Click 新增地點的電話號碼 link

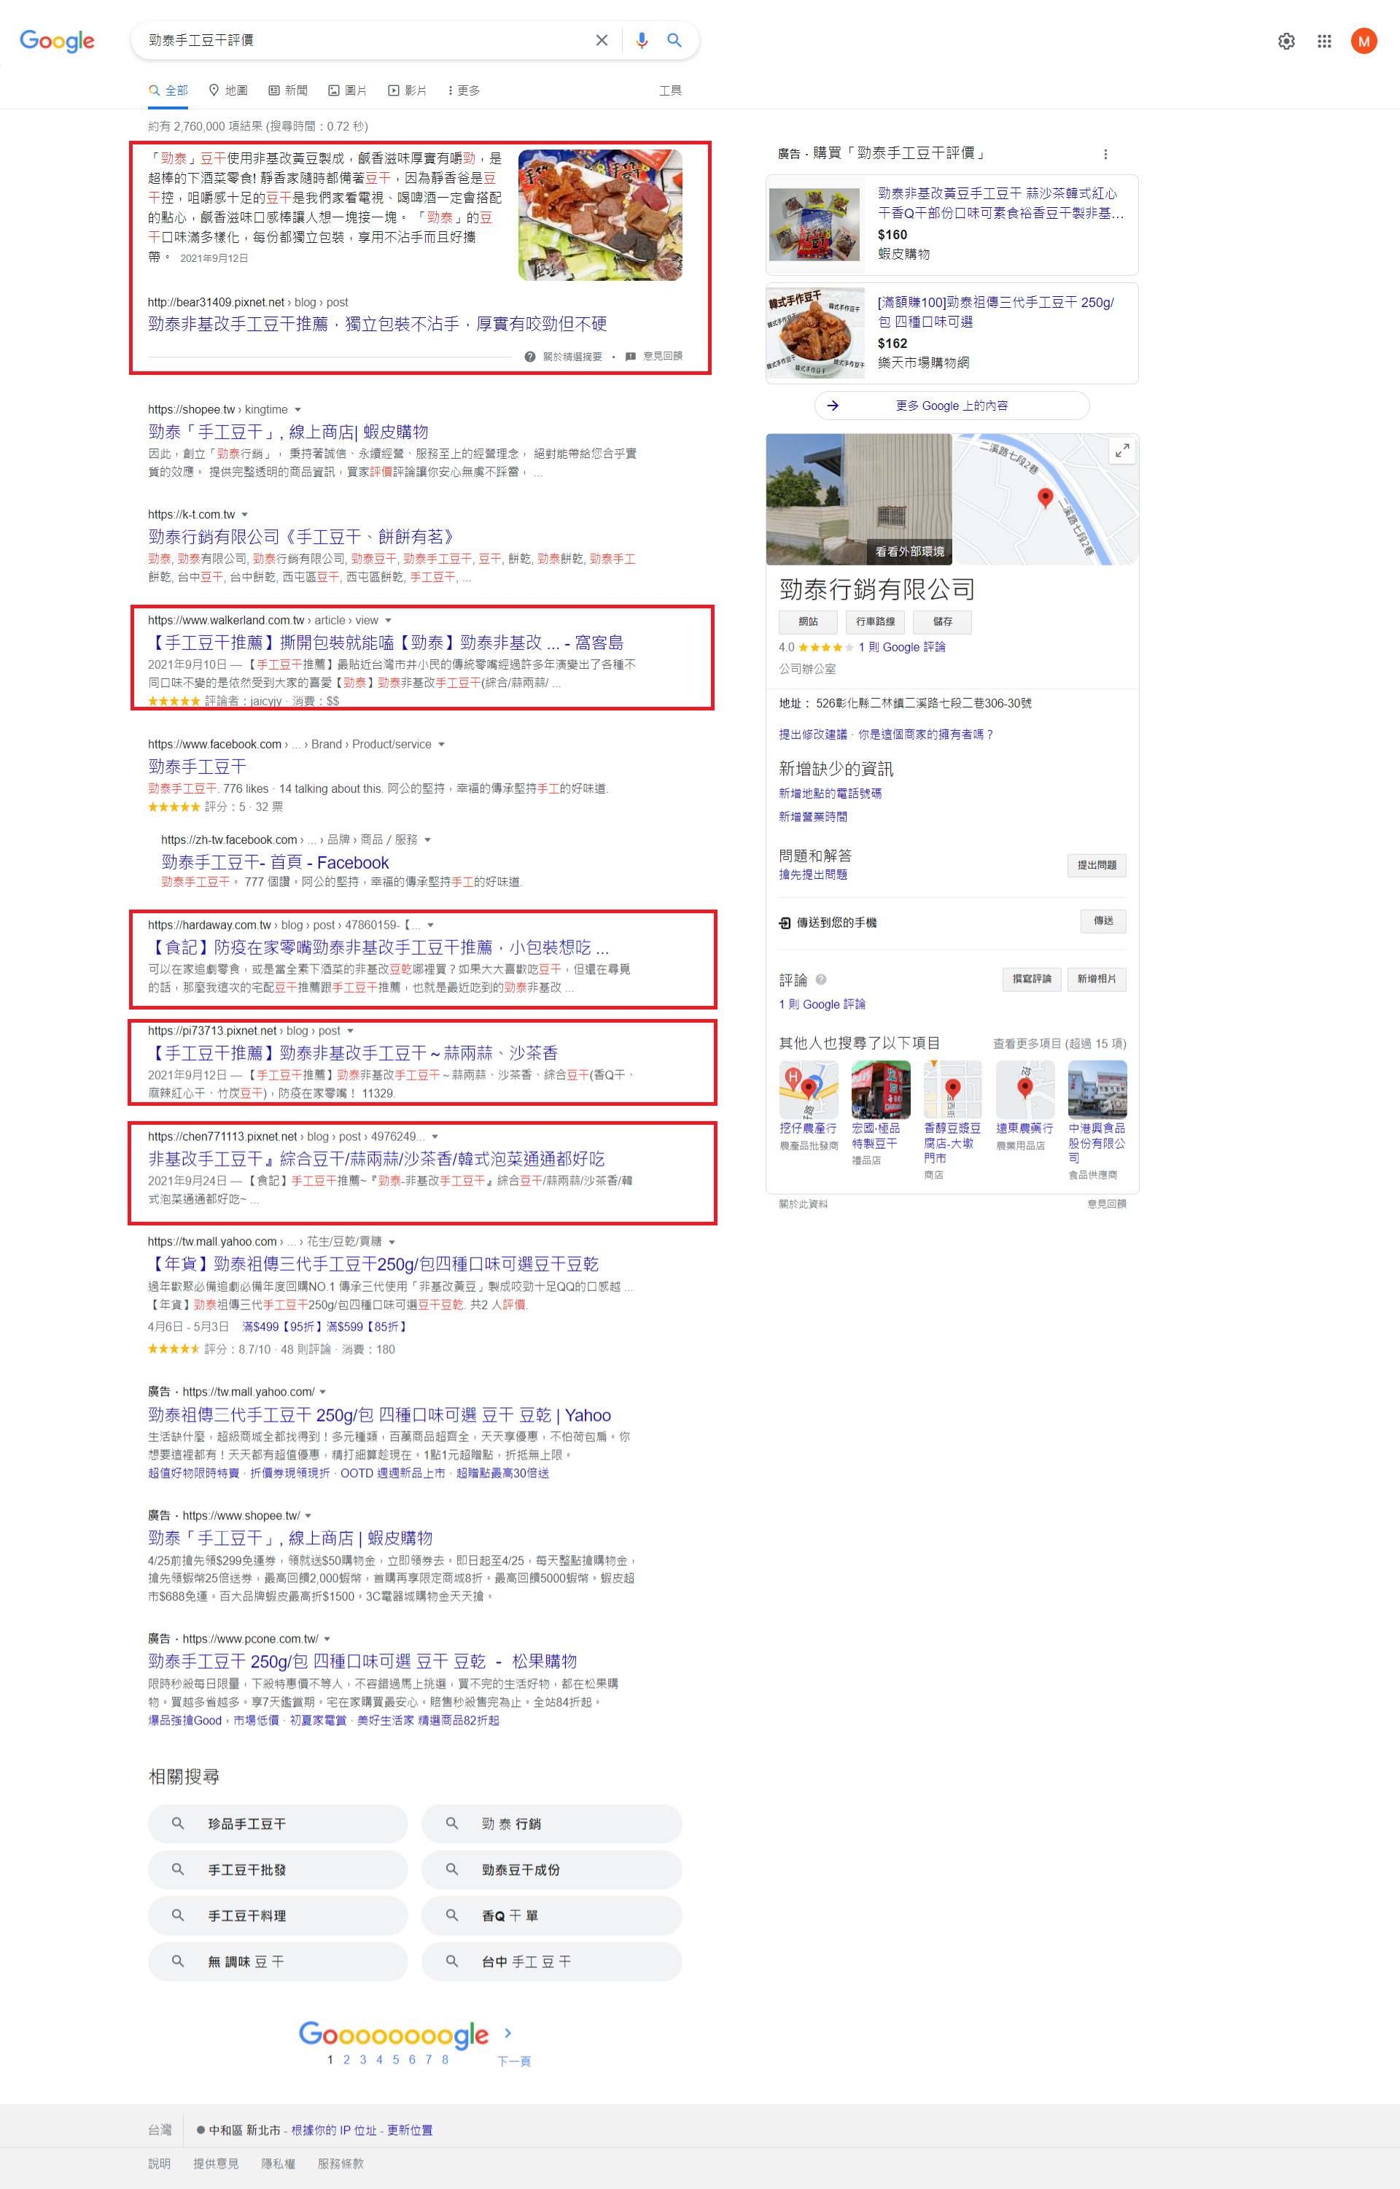coord(830,793)
